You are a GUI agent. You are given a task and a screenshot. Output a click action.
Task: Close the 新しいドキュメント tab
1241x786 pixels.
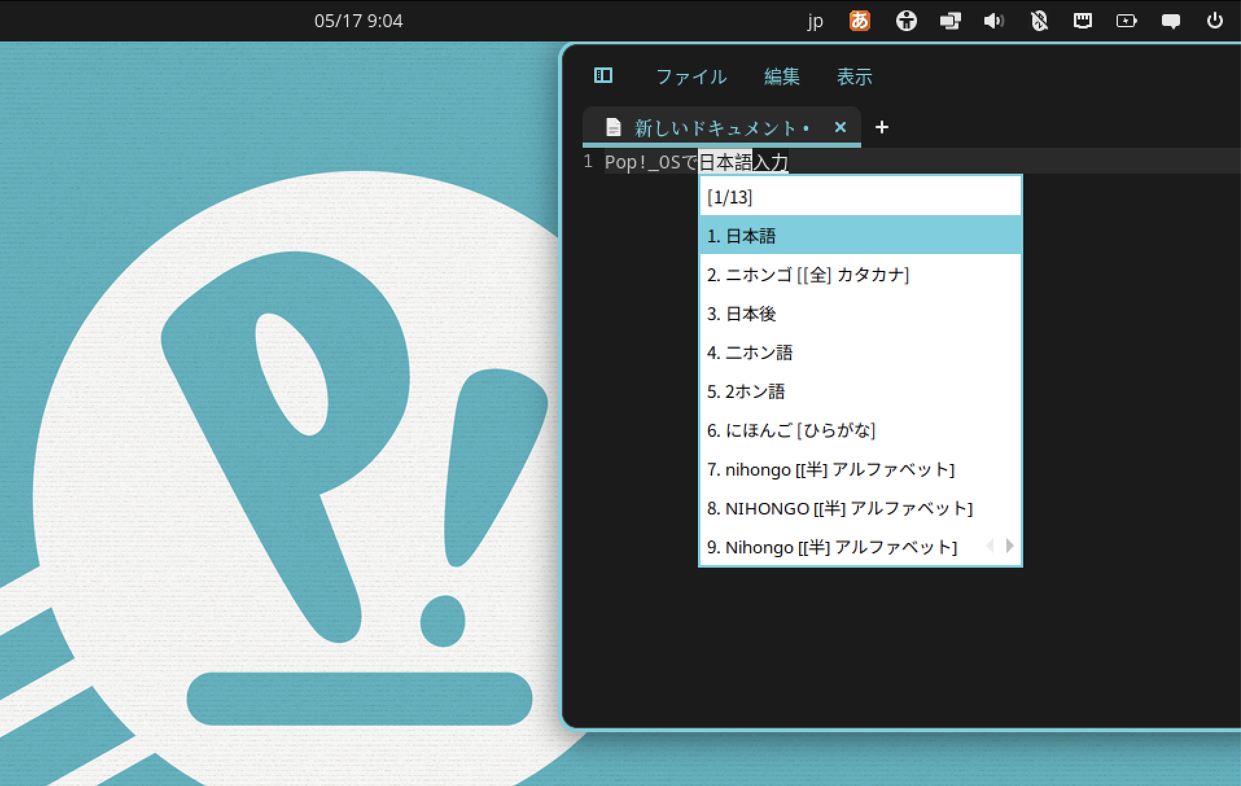click(x=840, y=127)
